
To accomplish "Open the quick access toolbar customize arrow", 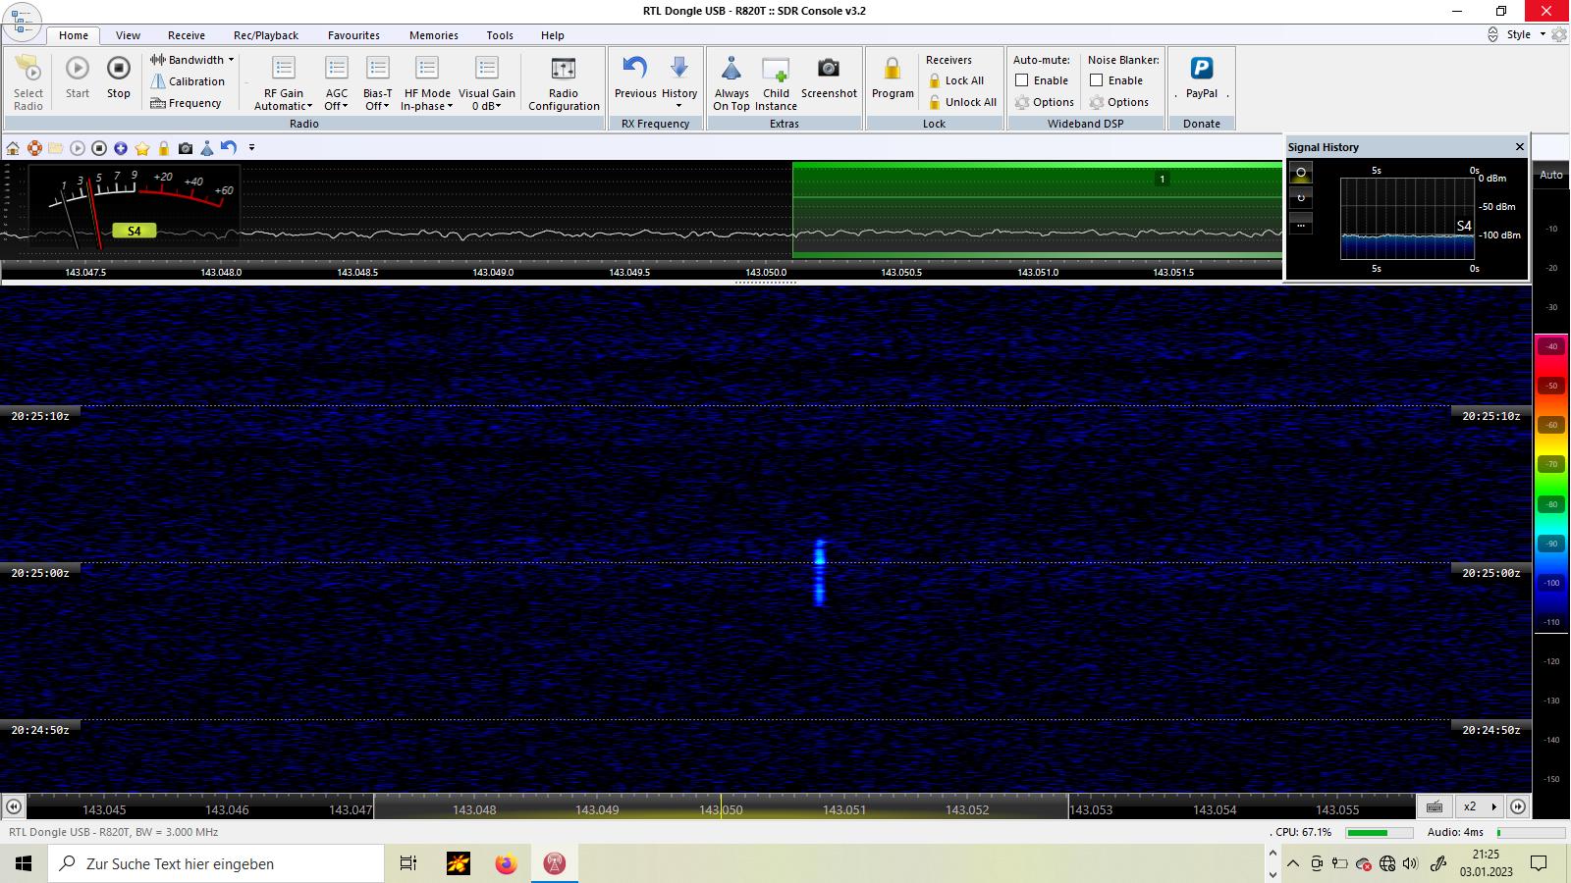I will point(251,148).
